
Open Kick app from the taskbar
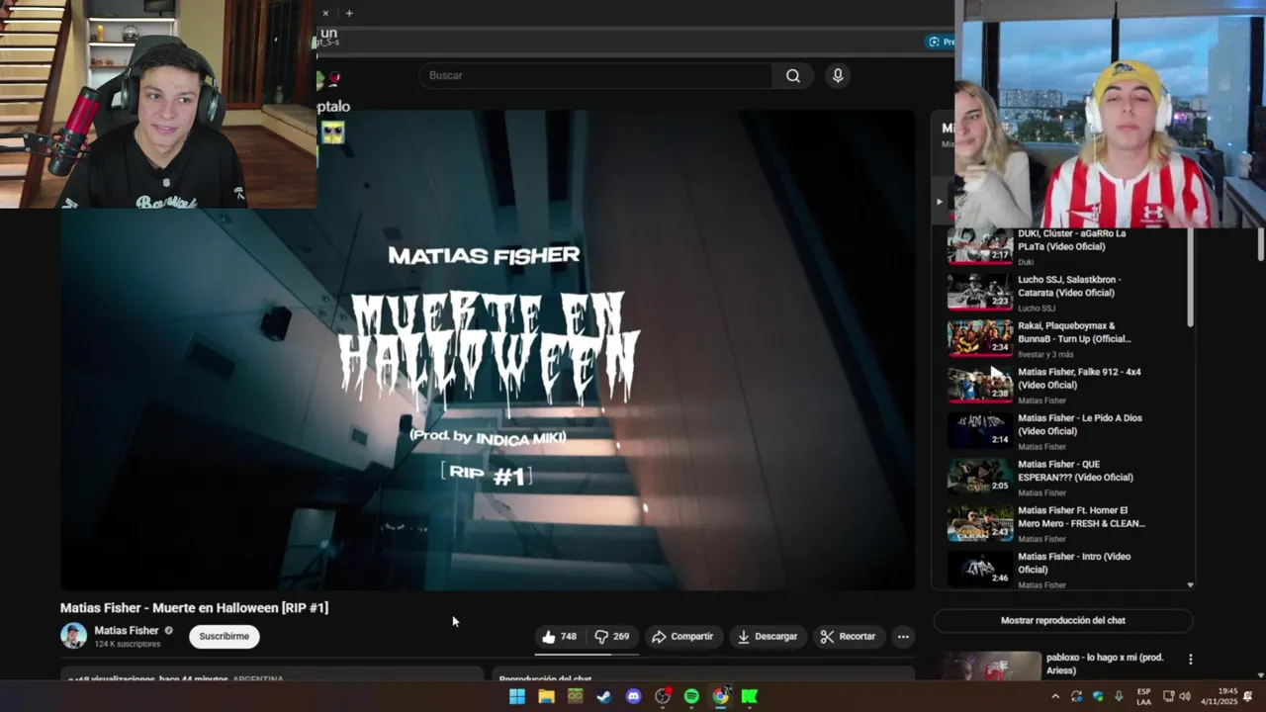(750, 696)
